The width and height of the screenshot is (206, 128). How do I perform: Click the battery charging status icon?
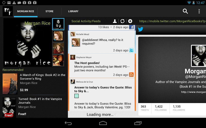point(194,3)
